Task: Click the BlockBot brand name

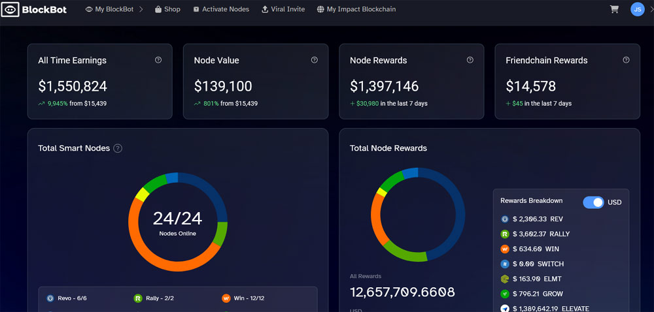Action: (x=44, y=10)
